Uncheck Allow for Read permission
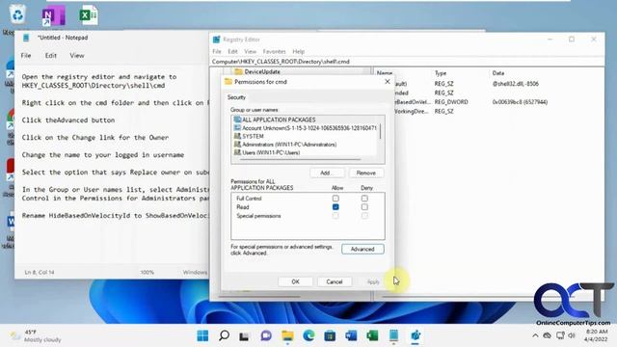 [x=335, y=207]
